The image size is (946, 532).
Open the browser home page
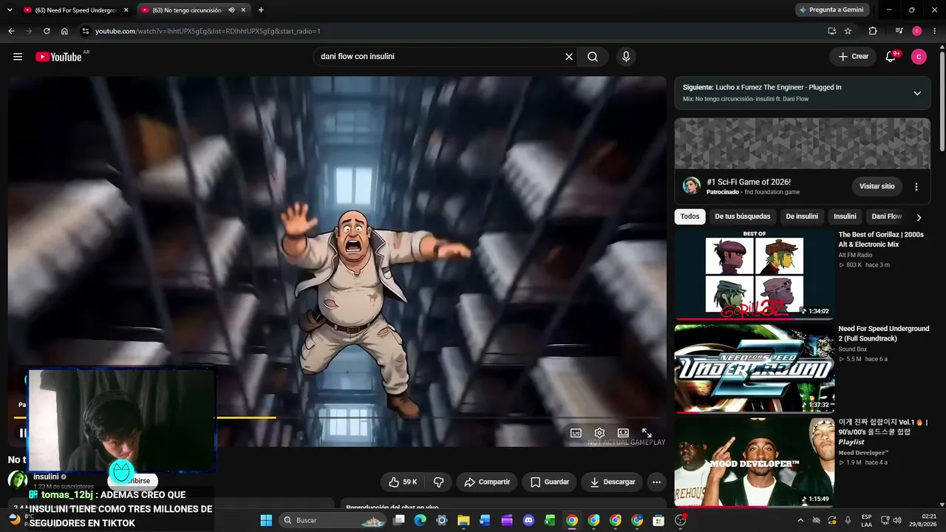[x=64, y=31]
